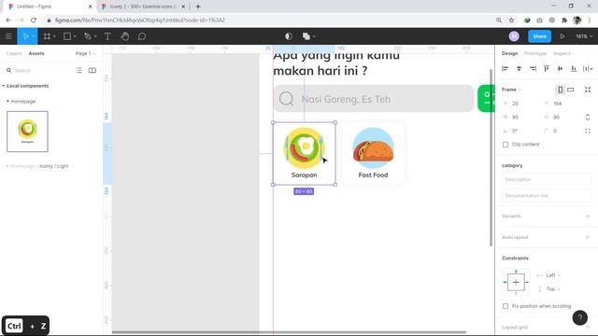
Task: Select the Hand tool
Action: [x=124, y=36]
